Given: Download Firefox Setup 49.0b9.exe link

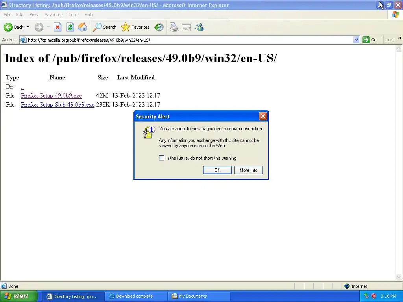Looking at the screenshot, I should tap(51, 96).
